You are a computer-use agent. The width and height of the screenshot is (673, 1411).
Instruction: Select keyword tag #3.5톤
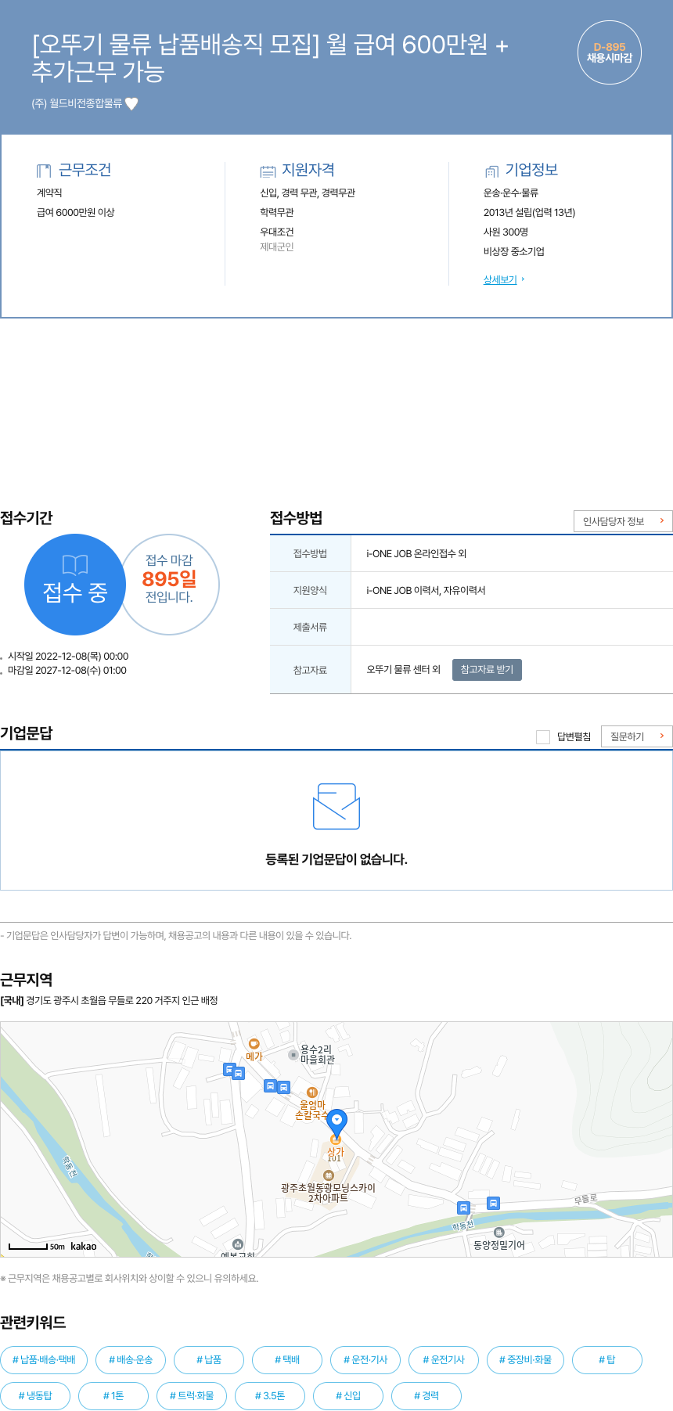point(270,1395)
